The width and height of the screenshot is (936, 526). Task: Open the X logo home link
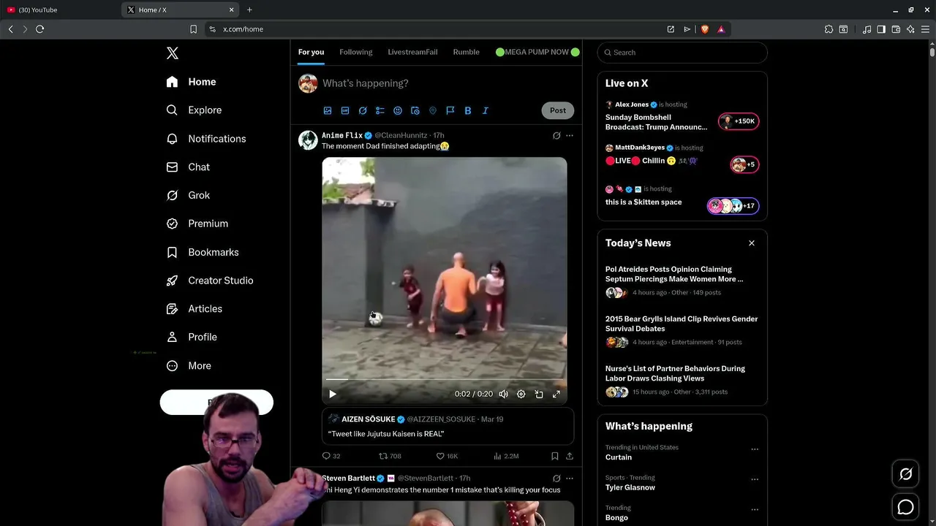click(x=173, y=53)
